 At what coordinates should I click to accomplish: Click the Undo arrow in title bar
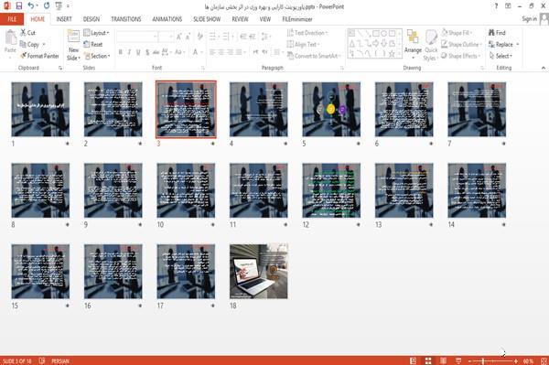click(31, 6)
